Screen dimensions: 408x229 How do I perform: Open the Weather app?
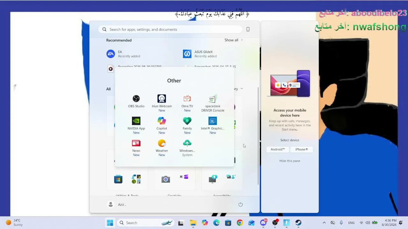pyautogui.click(x=162, y=148)
